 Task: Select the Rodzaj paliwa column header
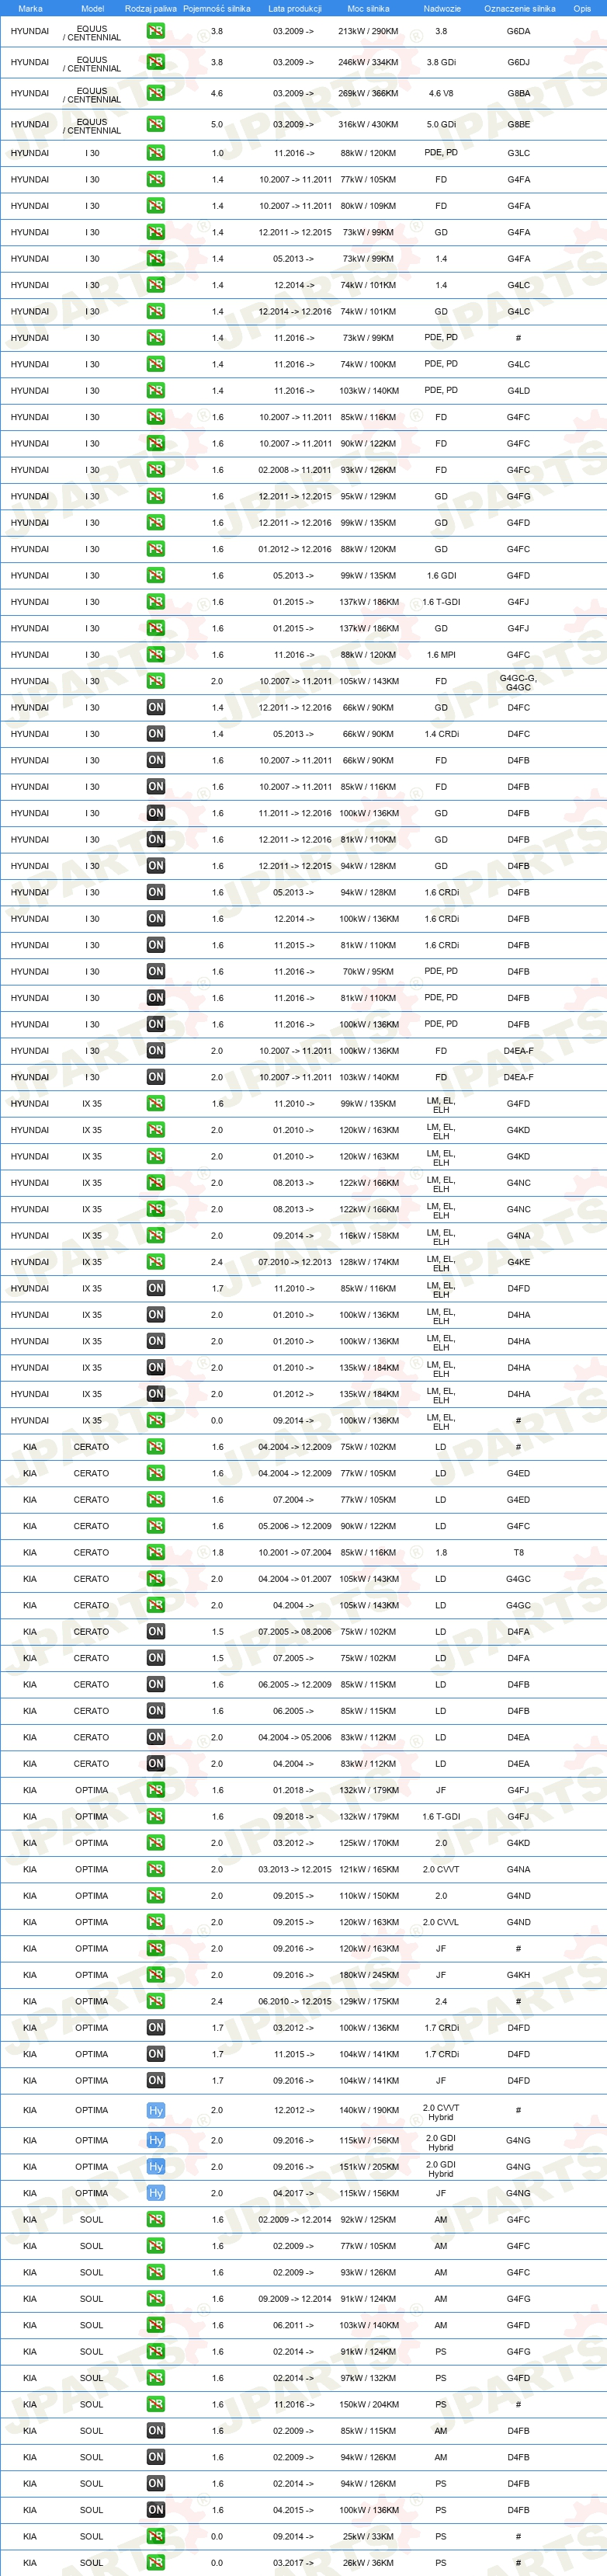coord(151,8)
